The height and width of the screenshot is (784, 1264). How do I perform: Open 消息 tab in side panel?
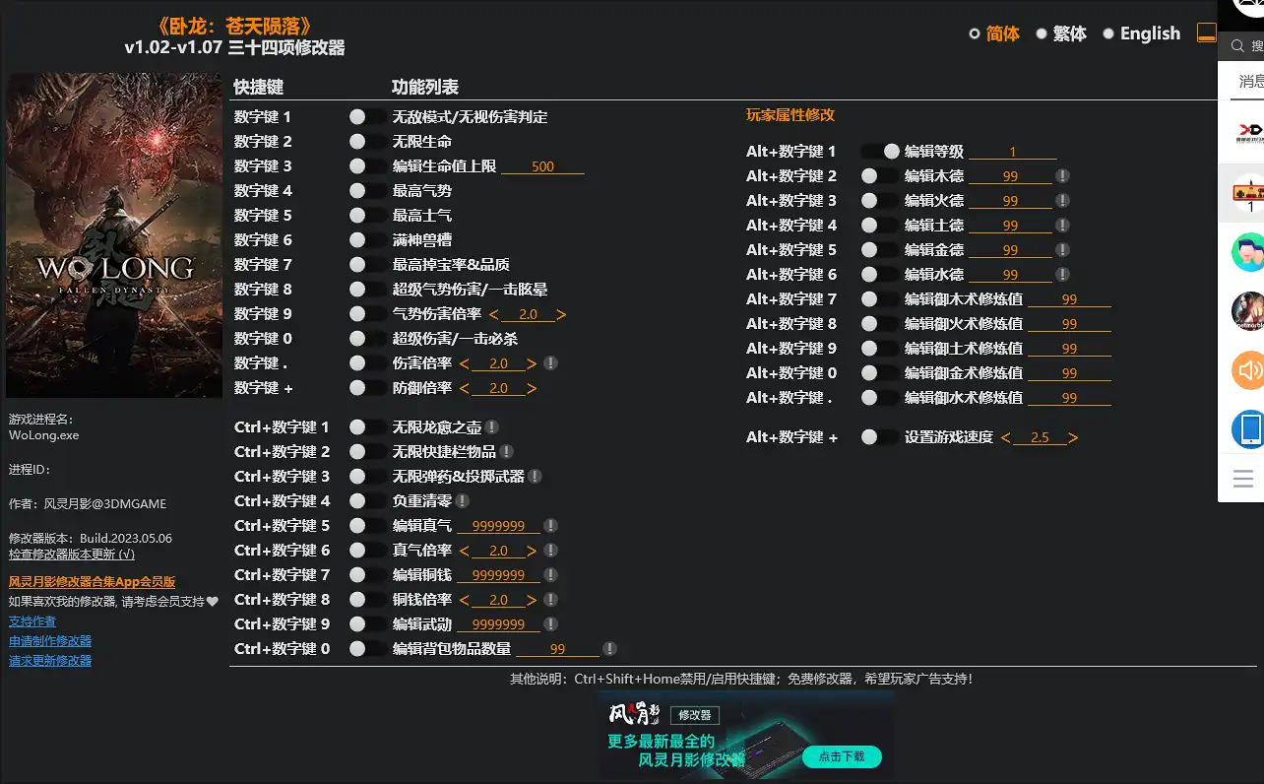[x=1250, y=81]
